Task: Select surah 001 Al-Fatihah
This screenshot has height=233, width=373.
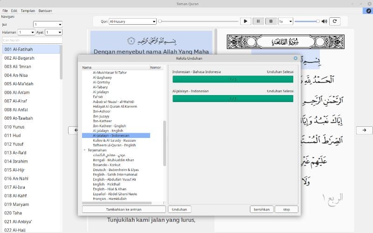Action: tap(31, 49)
